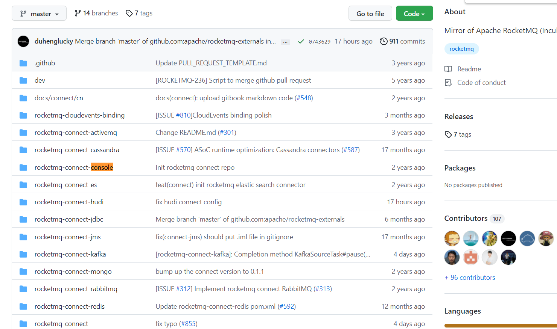The height and width of the screenshot is (329, 557).
Task: Open the .github folder icon
Action: pos(23,63)
